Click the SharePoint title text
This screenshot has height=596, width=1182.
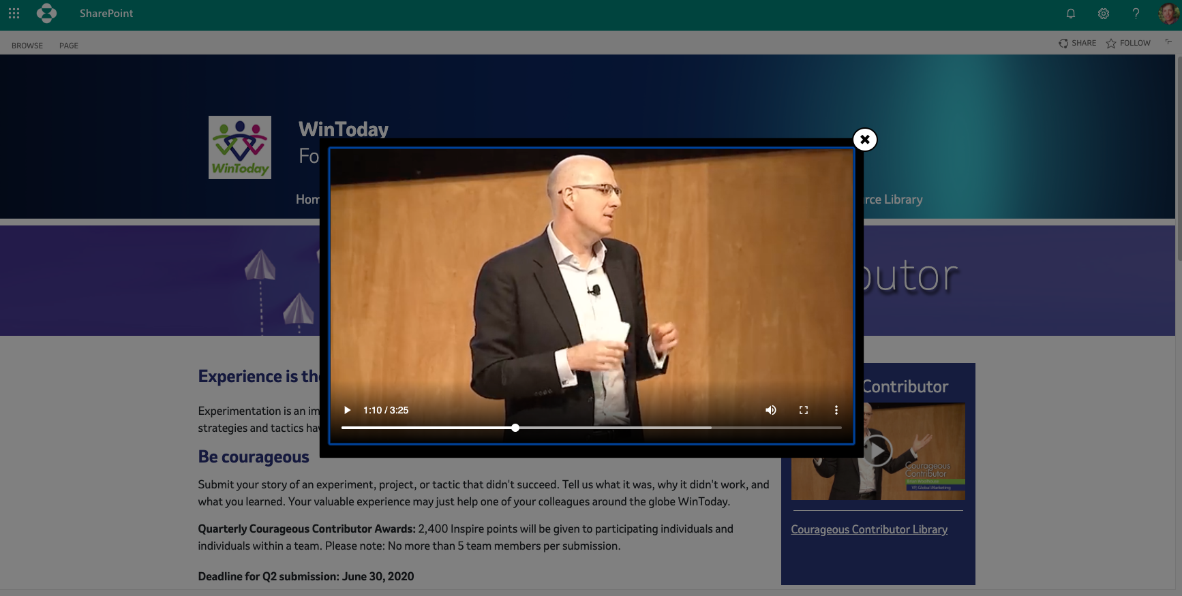[x=106, y=14]
